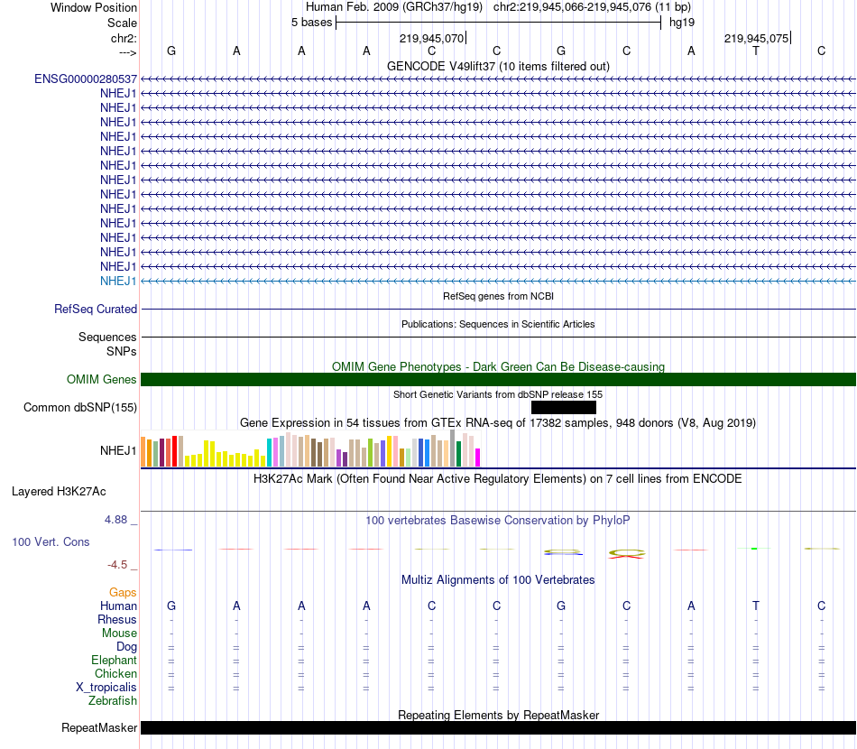The height and width of the screenshot is (749, 857).
Task: Select the Rhesus alignment row label
Action: (117, 619)
